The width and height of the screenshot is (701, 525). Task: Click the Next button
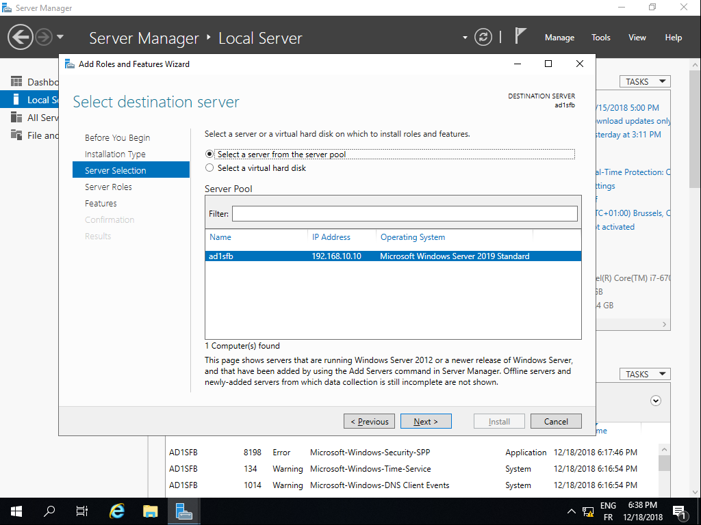point(425,421)
